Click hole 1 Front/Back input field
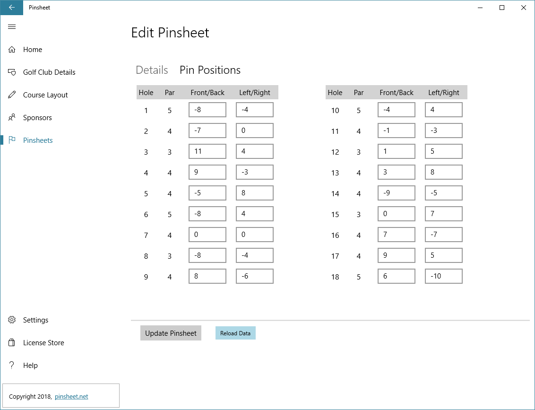The width and height of the screenshot is (535, 410). coord(207,110)
